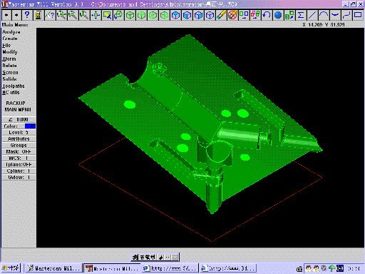Select the Create rectangle tool icon
Image resolution: width=365 pixels, height=274 pixels.
tap(358, 15)
